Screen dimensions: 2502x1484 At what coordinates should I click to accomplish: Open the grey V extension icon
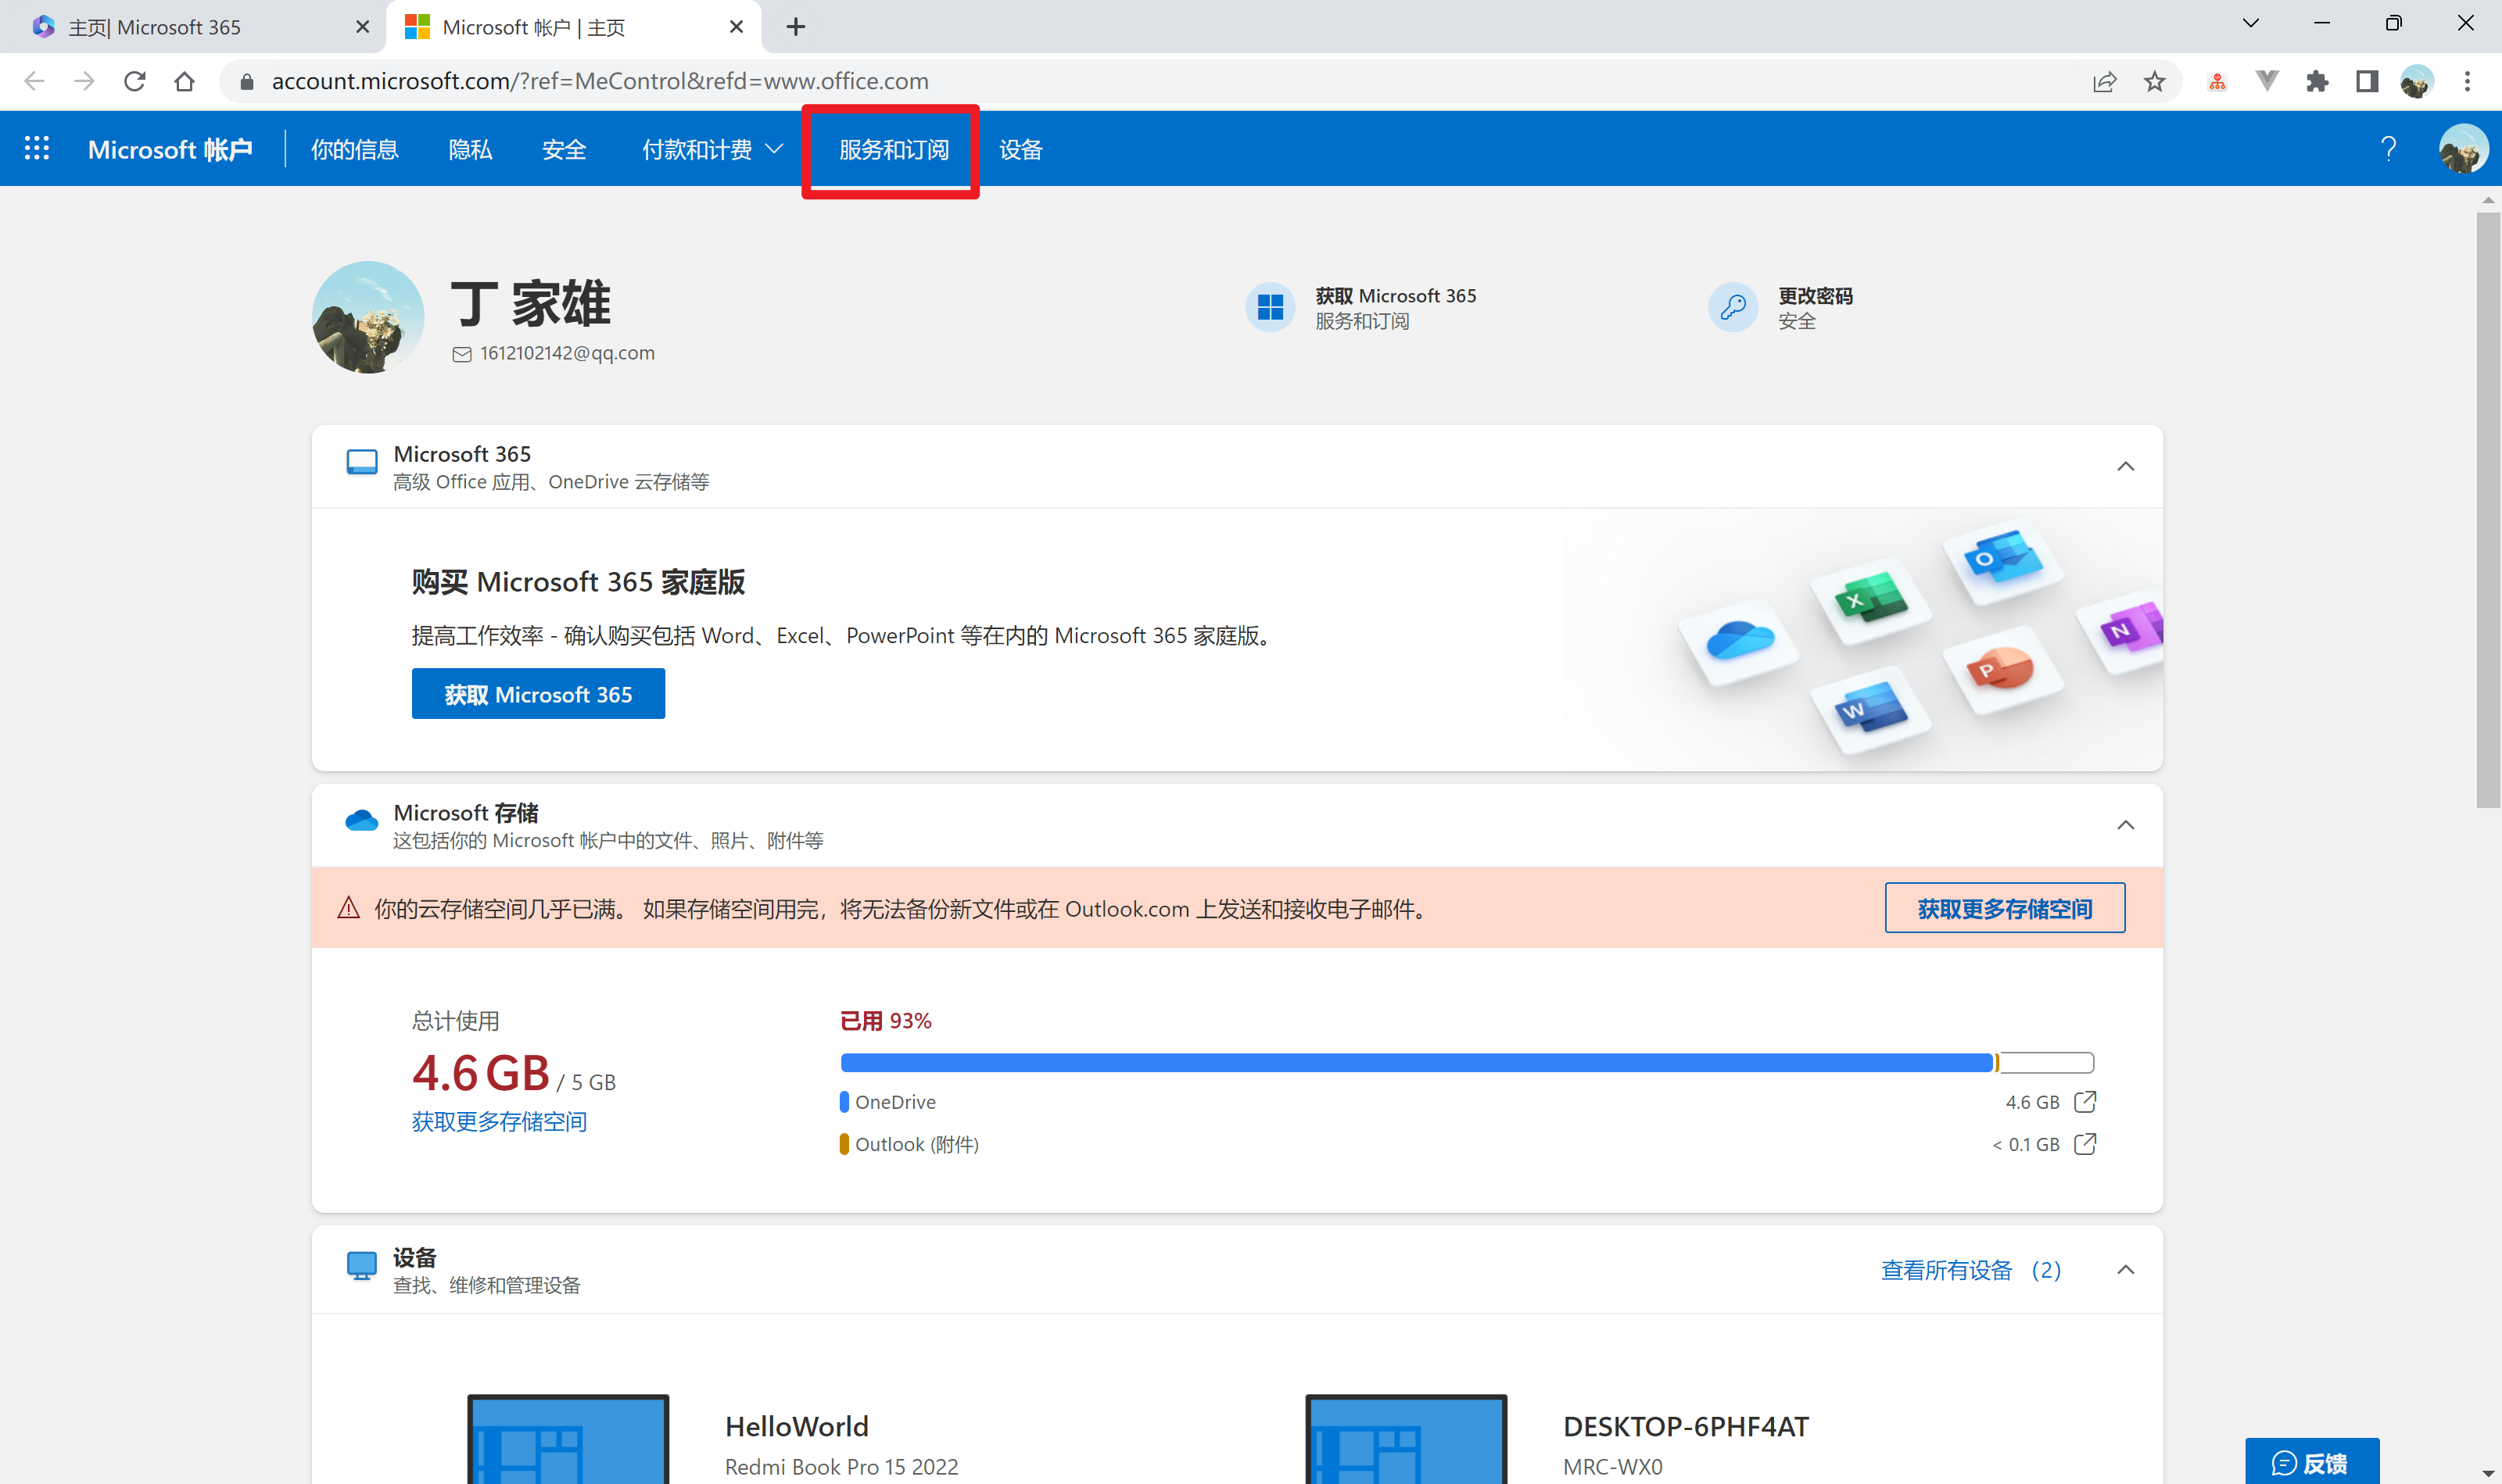pyautogui.click(x=2267, y=81)
